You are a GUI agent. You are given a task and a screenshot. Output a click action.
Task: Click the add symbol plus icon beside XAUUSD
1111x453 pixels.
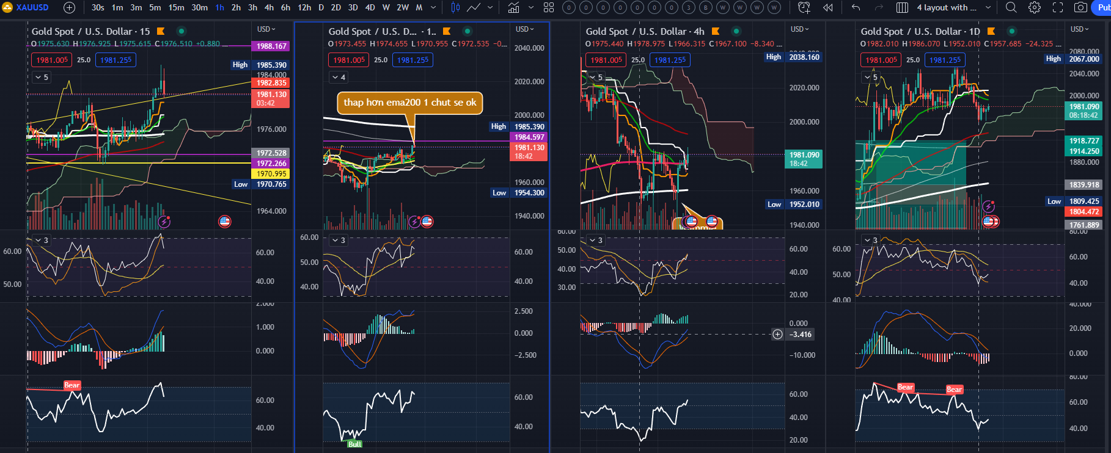pyautogui.click(x=70, y=7)
